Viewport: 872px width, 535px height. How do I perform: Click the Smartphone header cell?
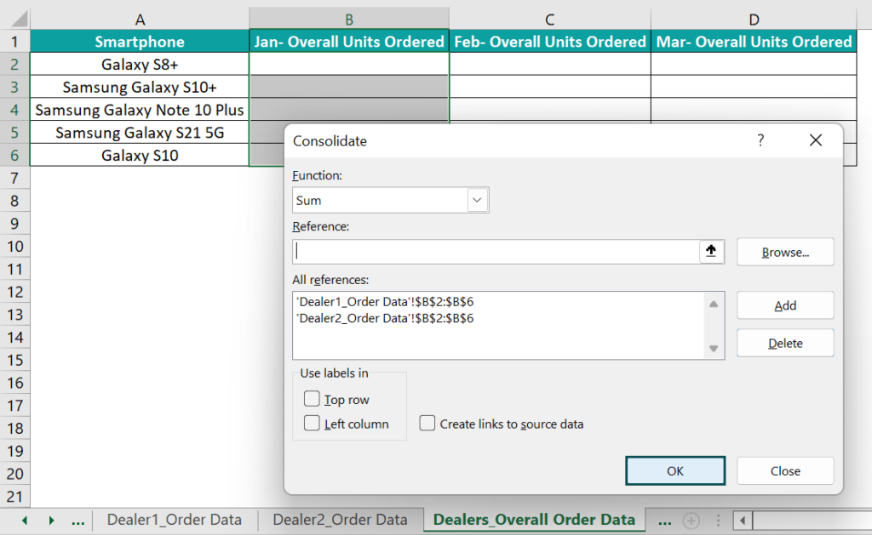click(x=140, y=41)
